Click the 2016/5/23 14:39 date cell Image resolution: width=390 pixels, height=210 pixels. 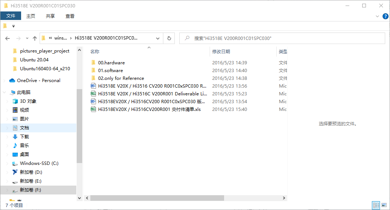click(229, 62)
